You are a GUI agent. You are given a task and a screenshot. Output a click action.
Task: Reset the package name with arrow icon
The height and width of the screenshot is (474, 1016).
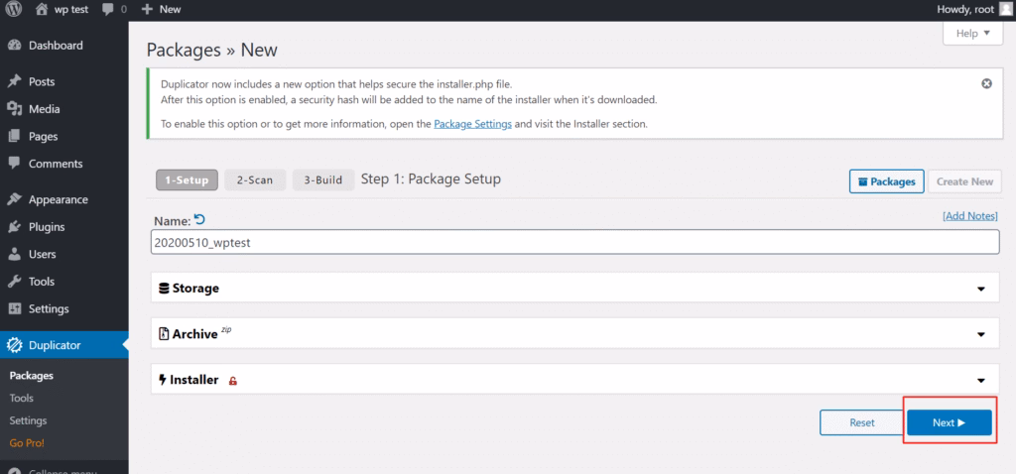coord(200,219)
